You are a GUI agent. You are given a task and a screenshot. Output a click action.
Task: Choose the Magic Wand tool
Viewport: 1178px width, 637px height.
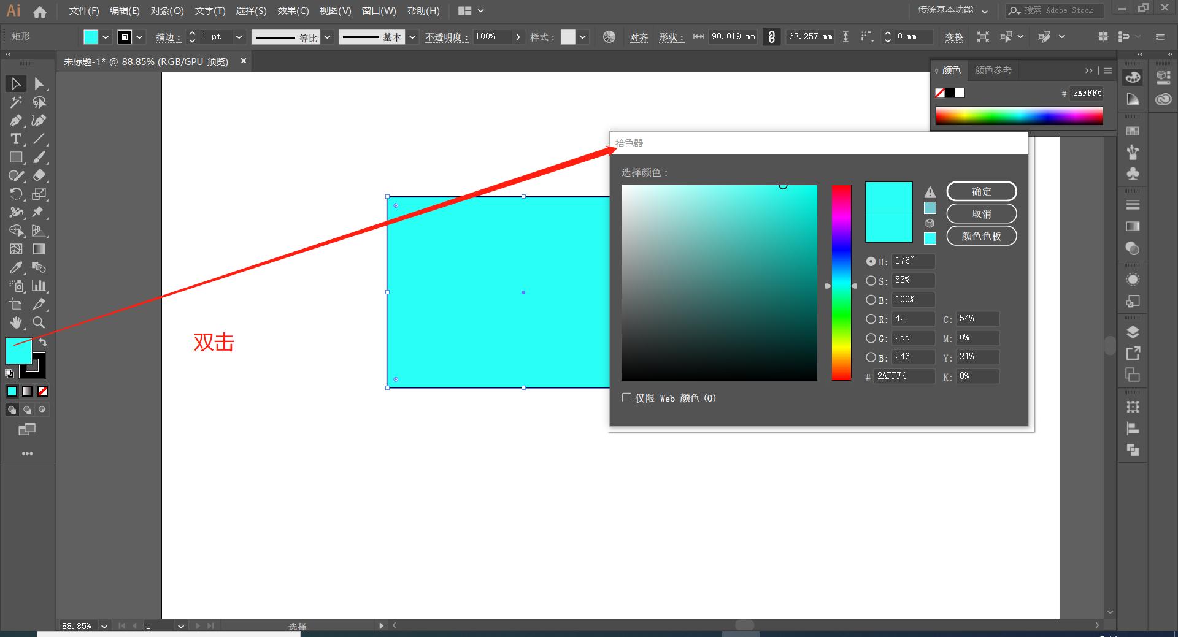(x=16, y=102)
